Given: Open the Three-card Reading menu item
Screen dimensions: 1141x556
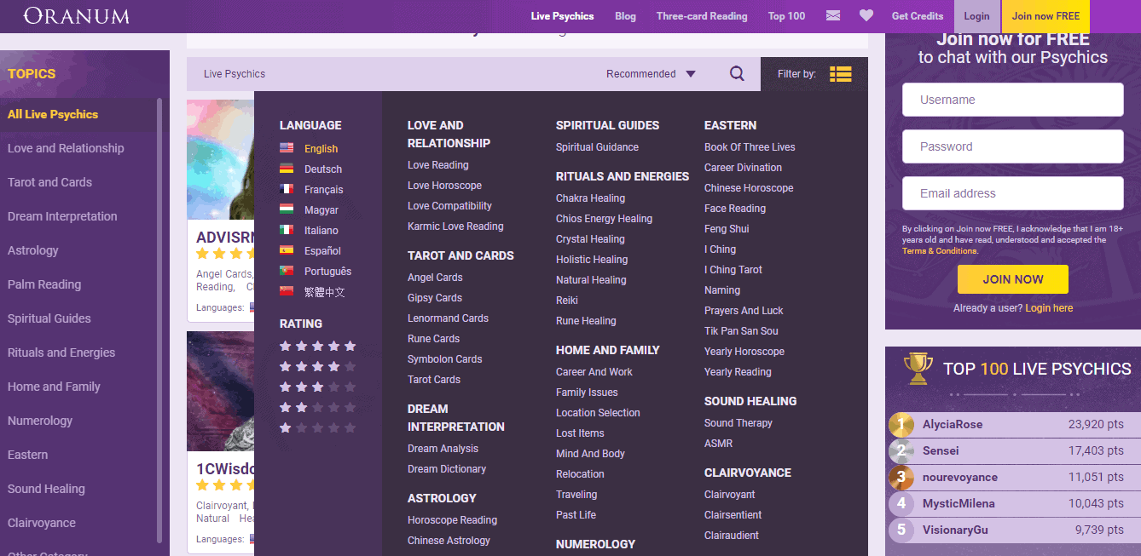Looking at the screenshot, I should pos(701,16).
